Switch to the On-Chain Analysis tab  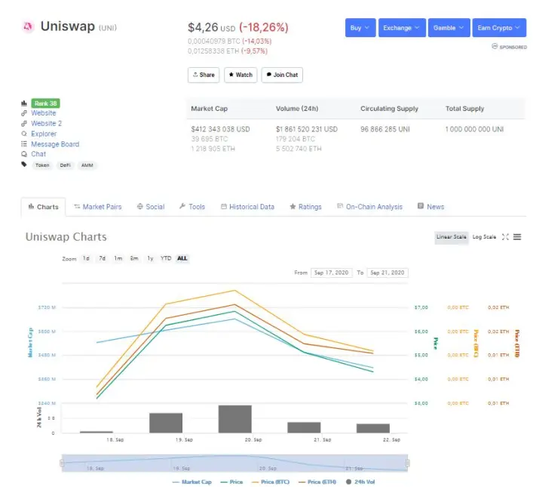(x=369, y=207)
